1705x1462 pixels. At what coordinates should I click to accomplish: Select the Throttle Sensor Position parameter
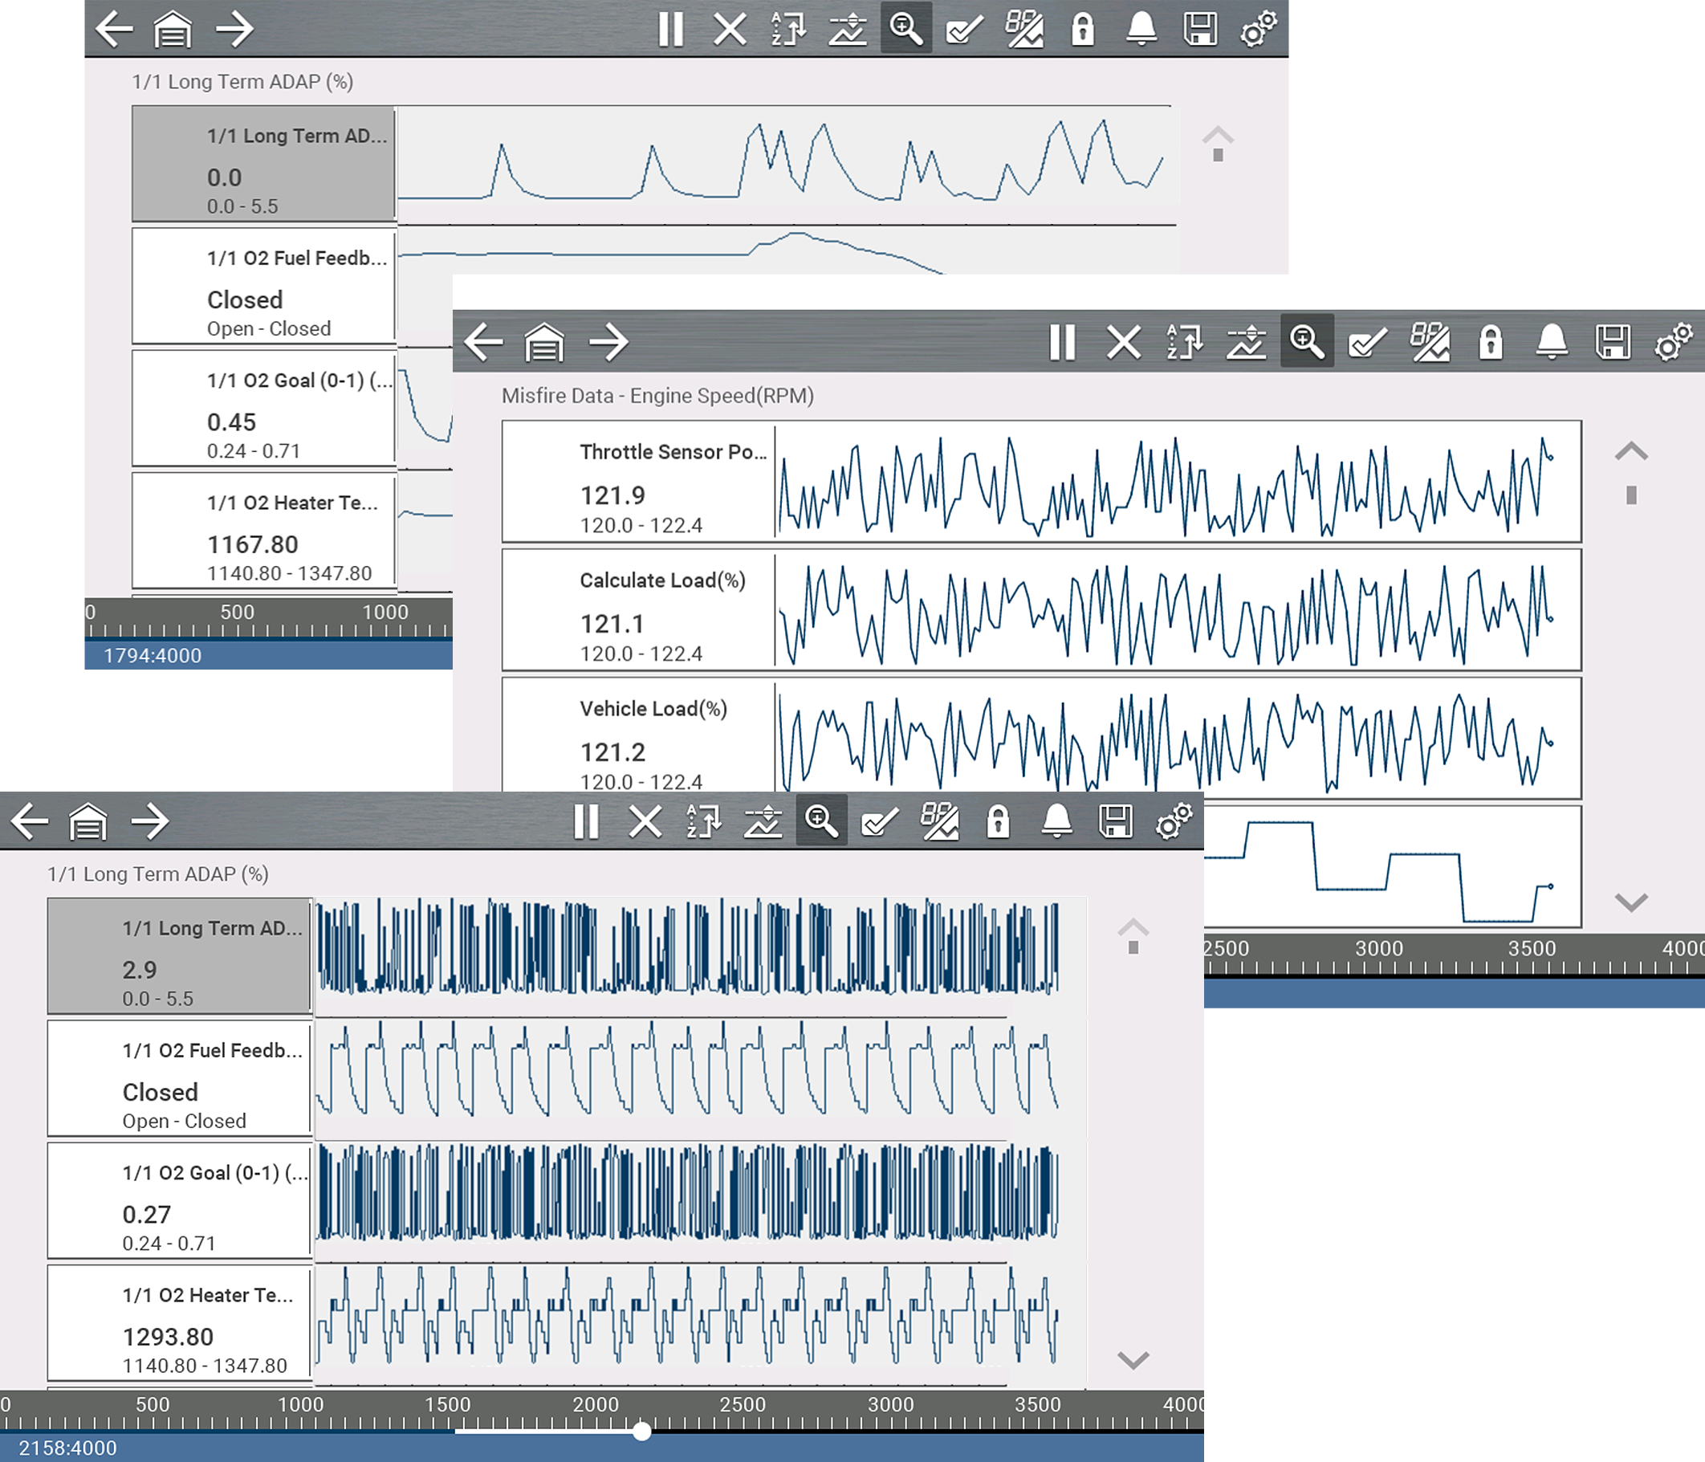[x=637, y=483]
